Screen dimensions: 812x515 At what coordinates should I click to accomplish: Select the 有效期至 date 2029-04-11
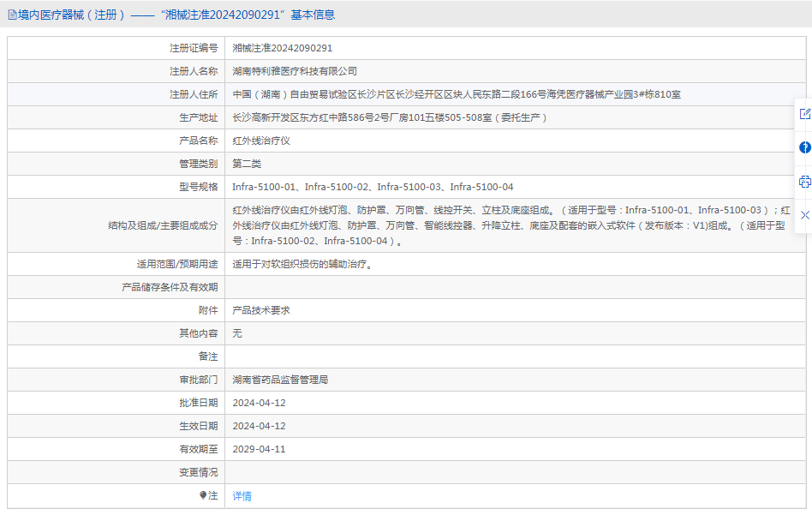259,449
